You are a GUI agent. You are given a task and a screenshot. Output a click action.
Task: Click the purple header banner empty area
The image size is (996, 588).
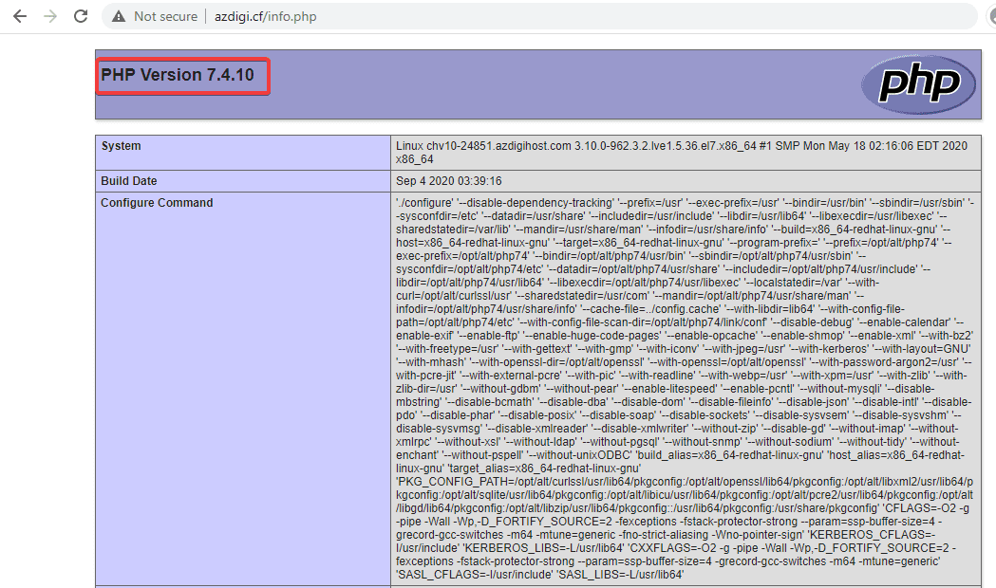[570, 85]
